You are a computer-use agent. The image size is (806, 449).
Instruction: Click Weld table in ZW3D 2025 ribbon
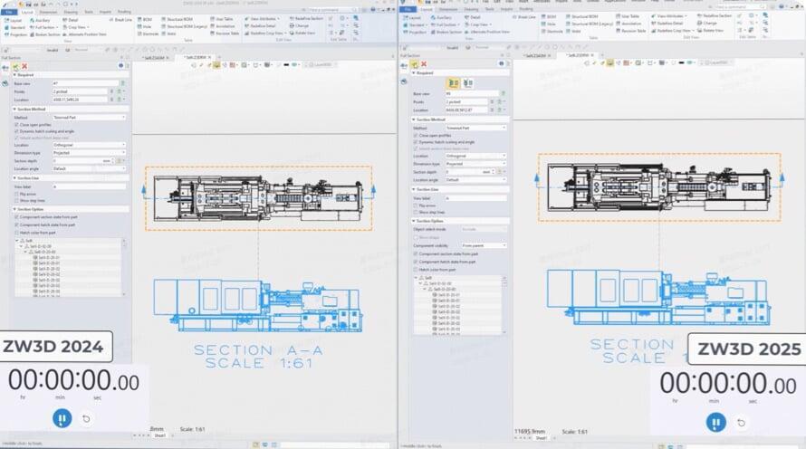click(x=573, y=31)
